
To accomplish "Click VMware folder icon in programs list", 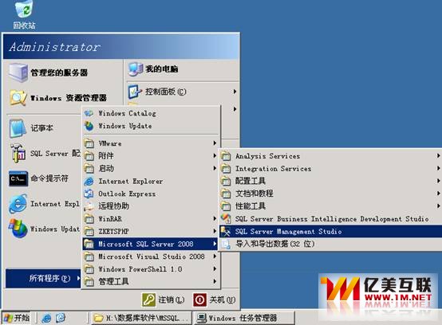I will coord(89,143).
